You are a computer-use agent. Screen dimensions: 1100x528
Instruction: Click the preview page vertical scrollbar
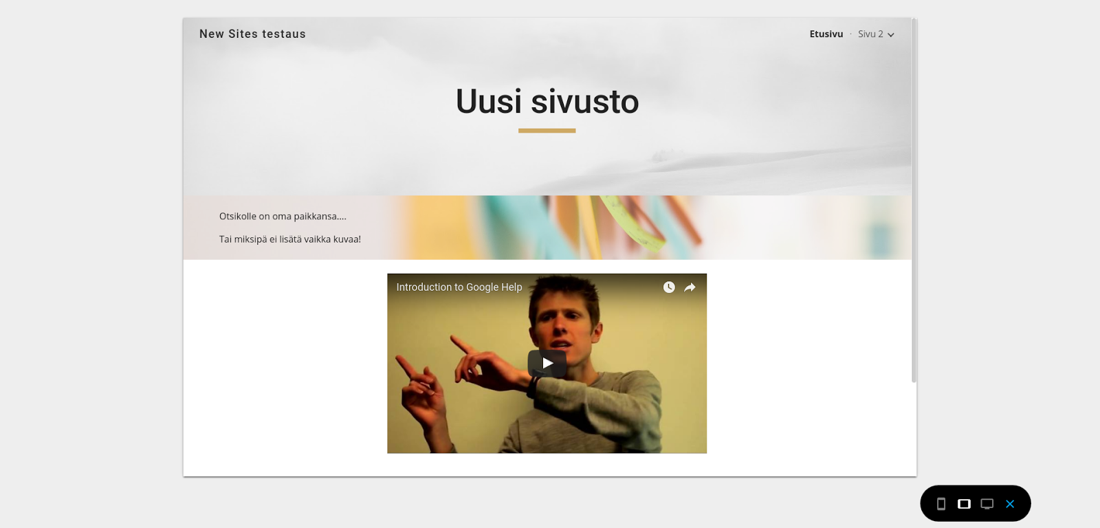914,201
